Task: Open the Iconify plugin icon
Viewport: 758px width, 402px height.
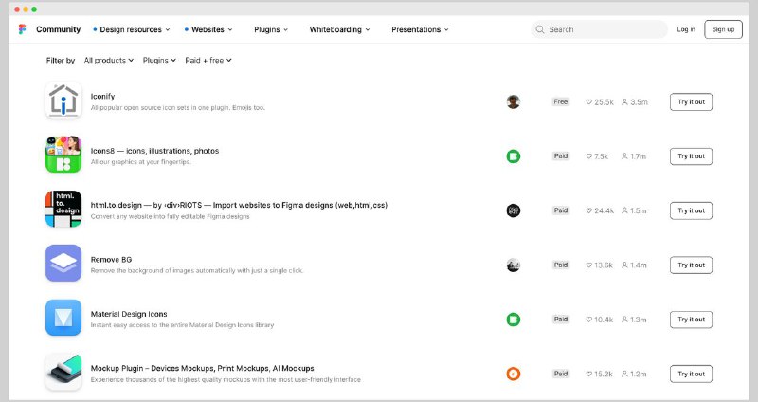Action: pyautogui.click(x=63, y=100)
